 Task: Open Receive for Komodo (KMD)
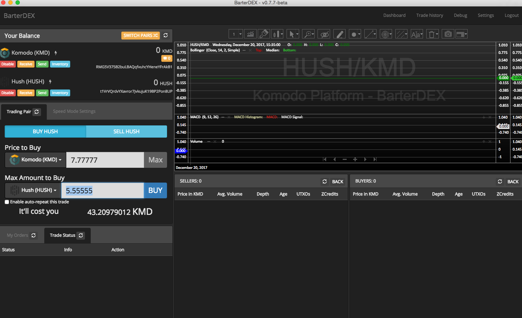pyautogui.click(x=26, y=64)
